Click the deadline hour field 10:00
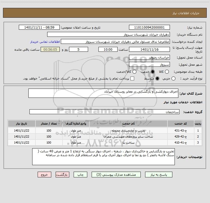Screen dimensions: 210x203 (x=108, y=50)
